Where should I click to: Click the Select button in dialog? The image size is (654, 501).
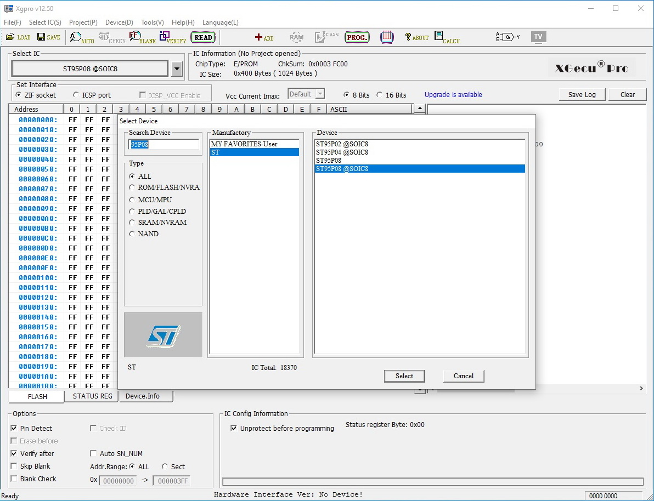[404, 376]
